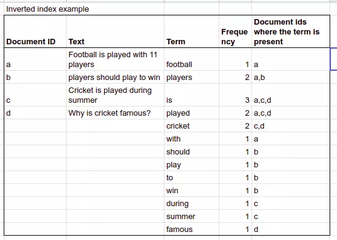The height and width of the screenshot is (240, 337).
Task: Select cell with 'Football is played with 11 players'
Action: point(115,59)
